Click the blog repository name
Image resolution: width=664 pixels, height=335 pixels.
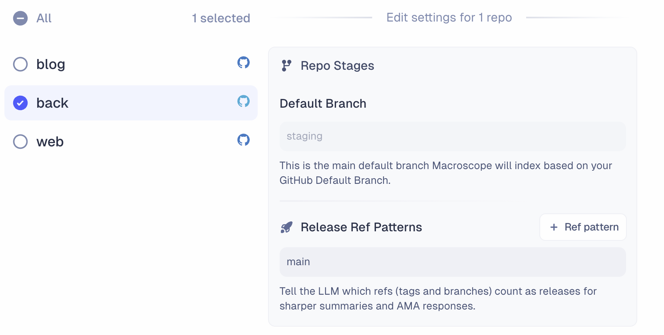pos(51,64)
